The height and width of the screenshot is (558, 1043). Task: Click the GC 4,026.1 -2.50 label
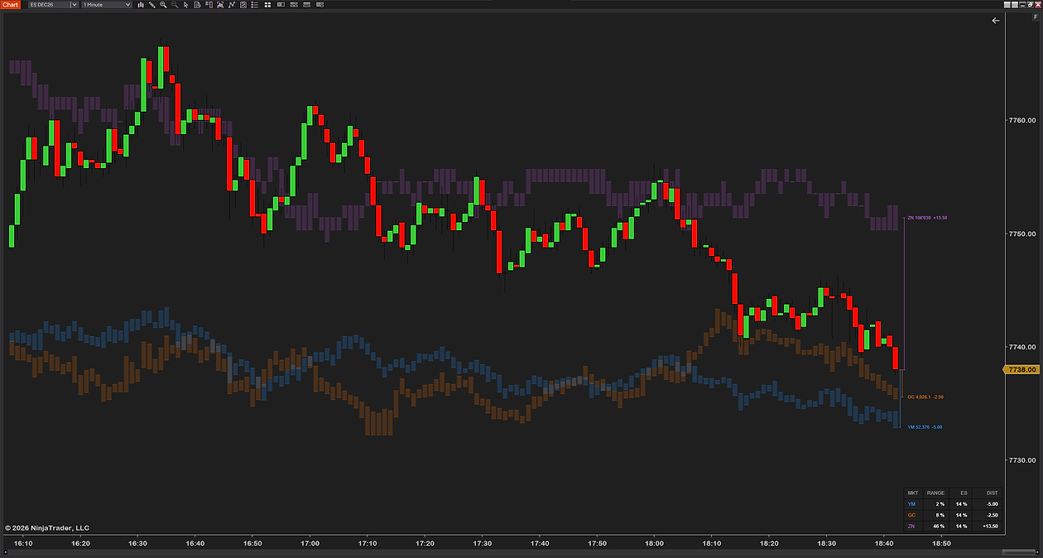click(925, 397)
